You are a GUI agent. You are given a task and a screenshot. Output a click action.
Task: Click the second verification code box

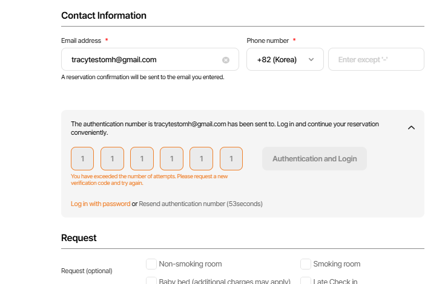point(112,159)
